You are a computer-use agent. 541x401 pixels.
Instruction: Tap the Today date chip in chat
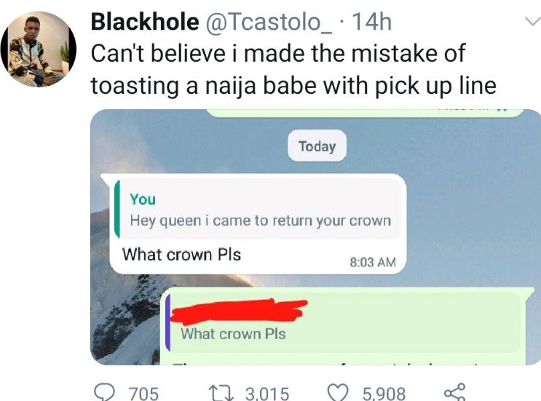pyautogui.click(x=317, y=146)
